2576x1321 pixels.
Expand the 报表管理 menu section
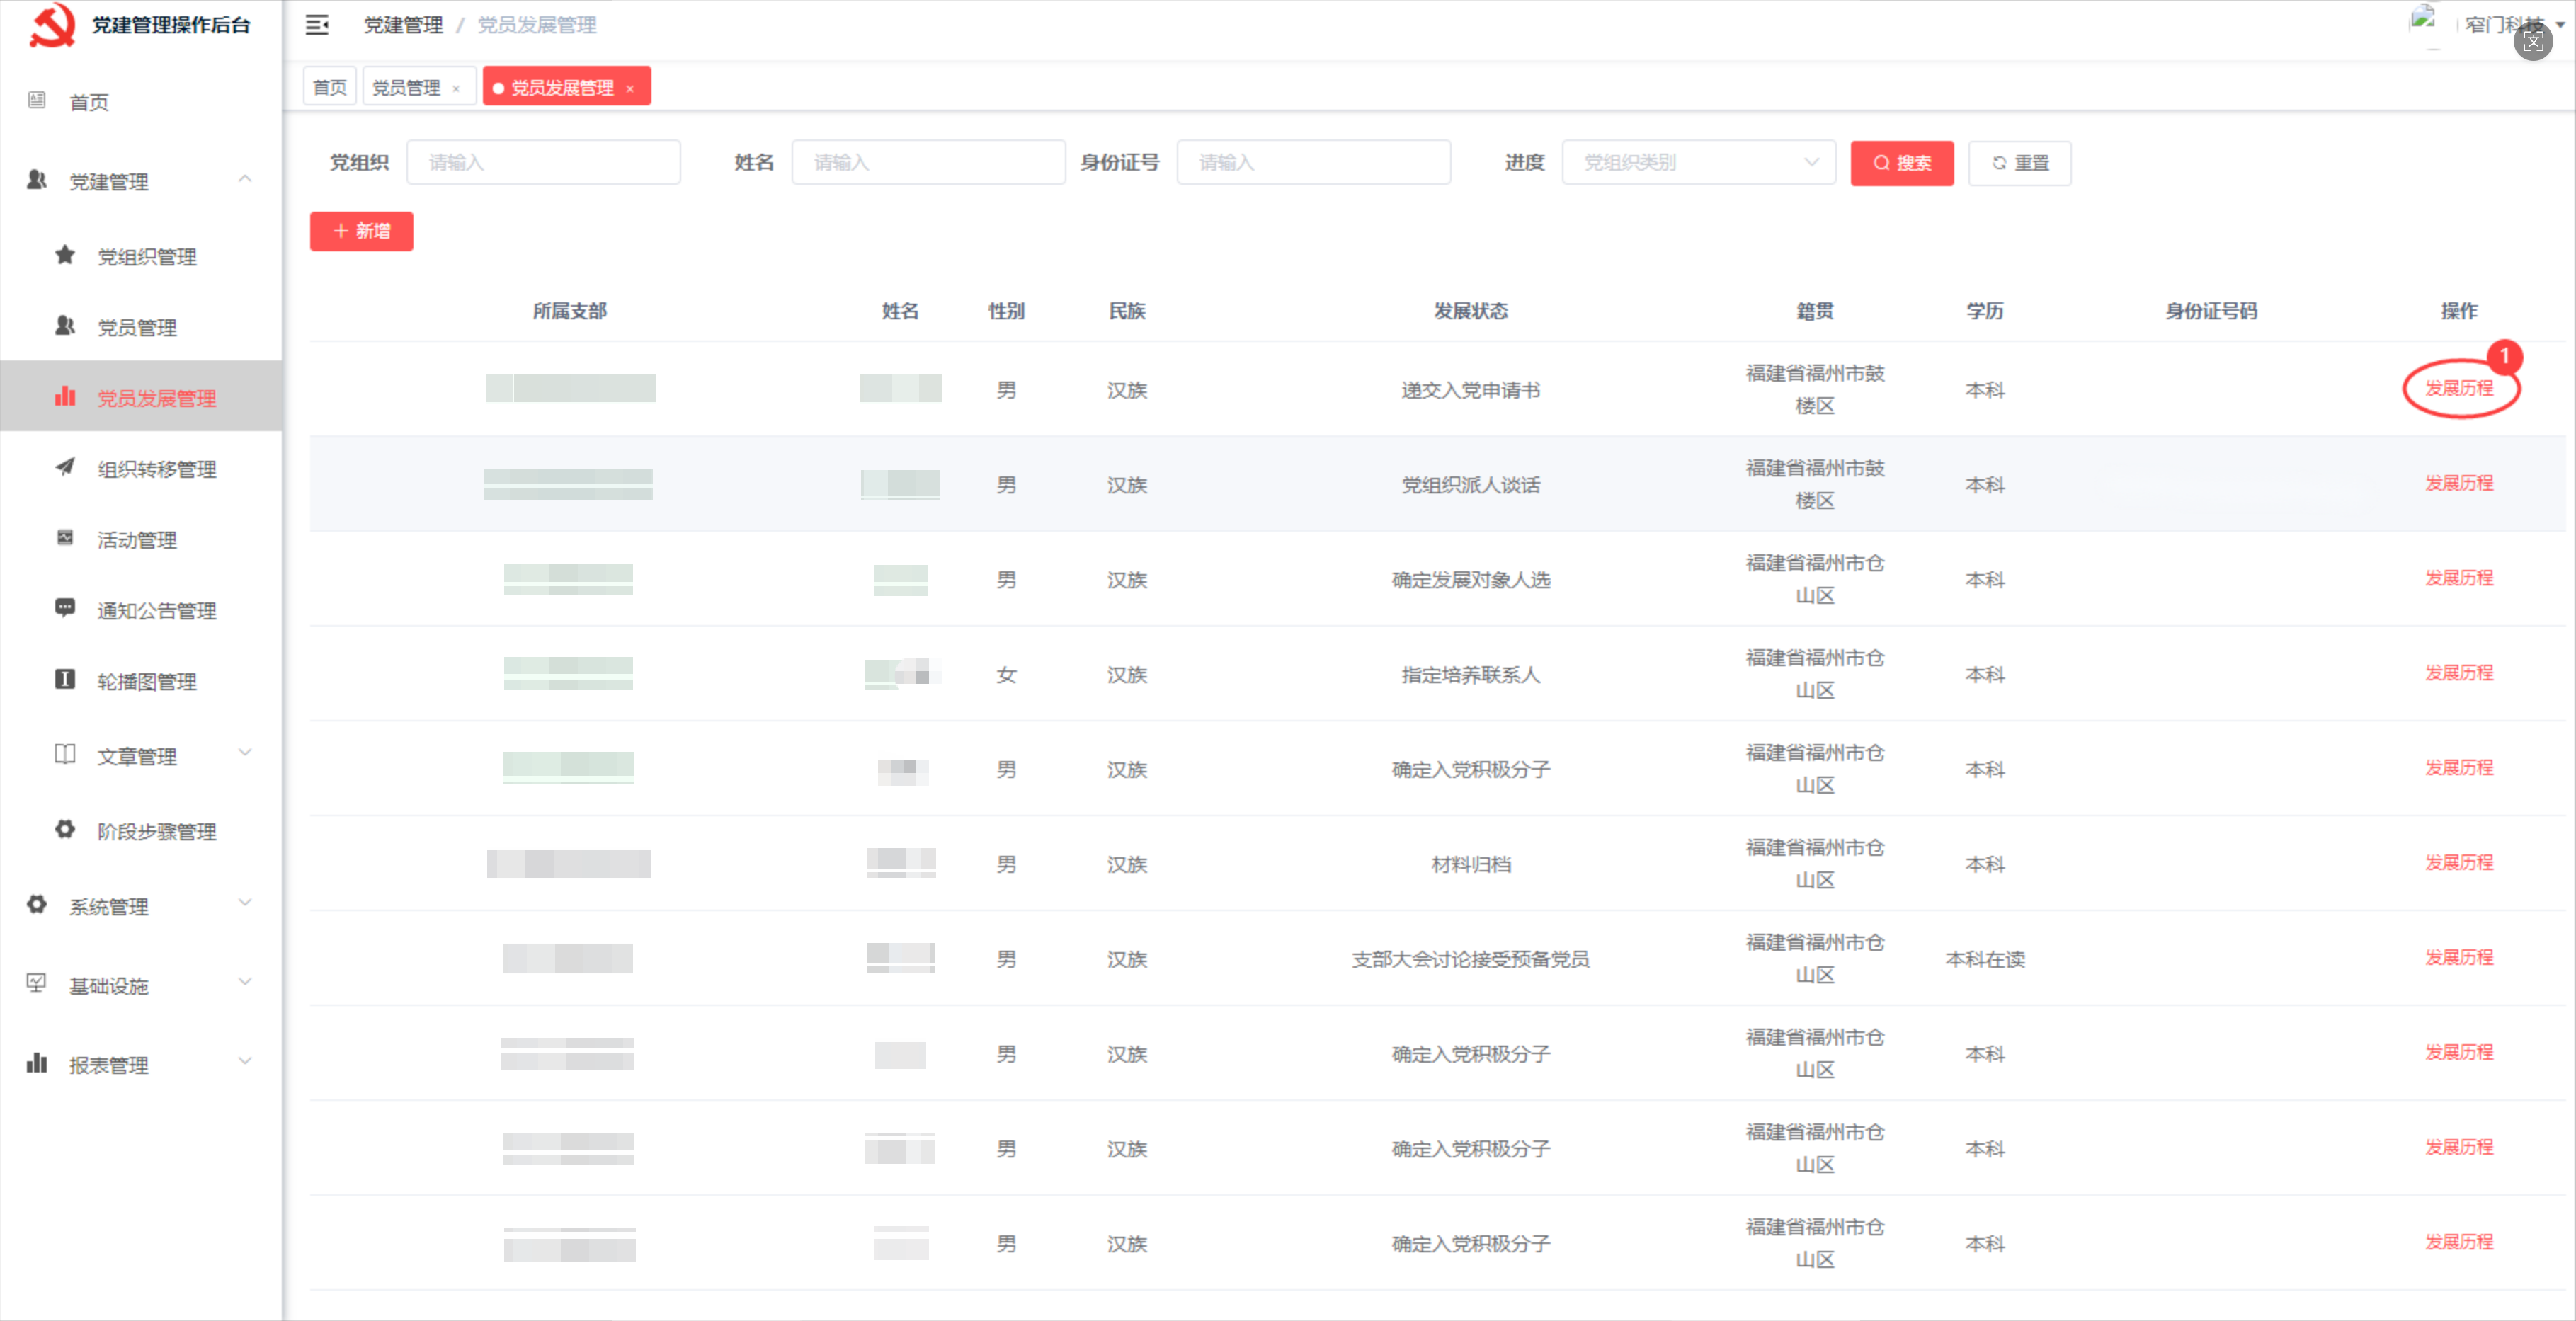108,1064
